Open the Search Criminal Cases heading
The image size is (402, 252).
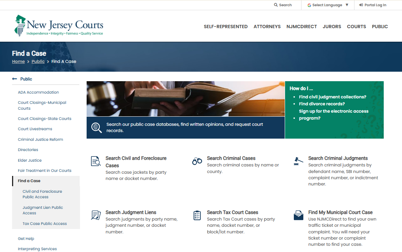click(231, 158)
